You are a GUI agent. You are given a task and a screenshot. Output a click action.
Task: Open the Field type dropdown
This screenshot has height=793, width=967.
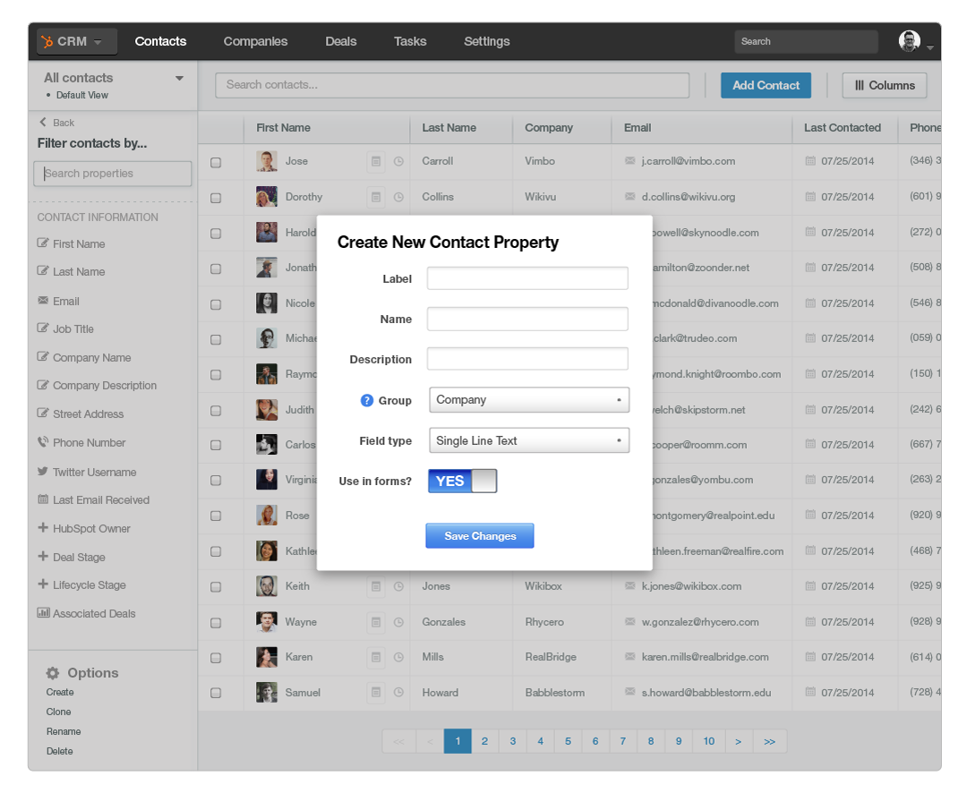[x=529, y=440]
